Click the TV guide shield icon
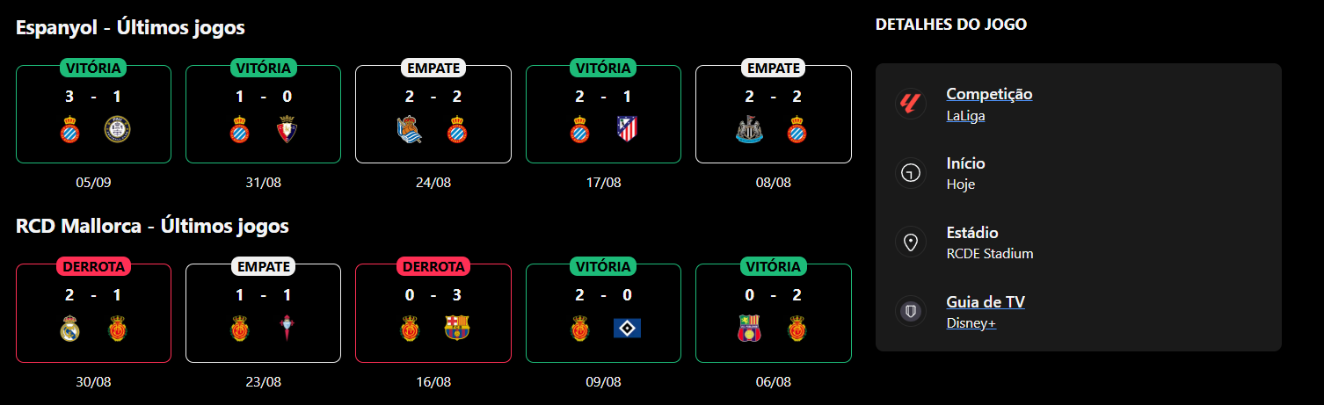Image resolution: width=1324 pixels, height=405 pixels. click(x=911, y=312)
